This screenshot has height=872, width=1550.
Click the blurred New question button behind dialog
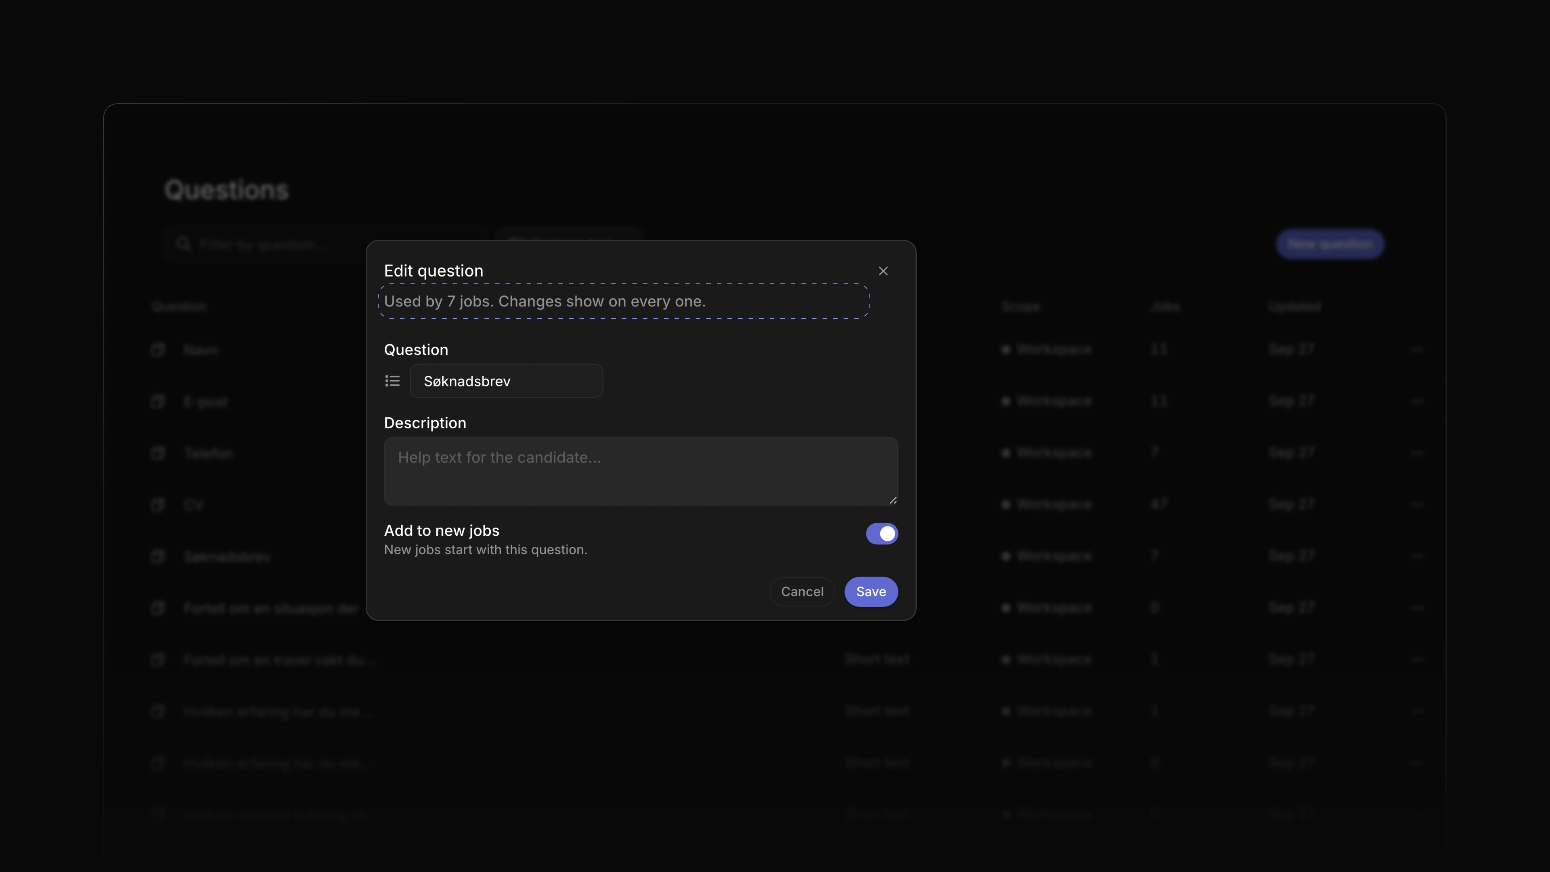pyautogui.click(x=1330, y=244)
